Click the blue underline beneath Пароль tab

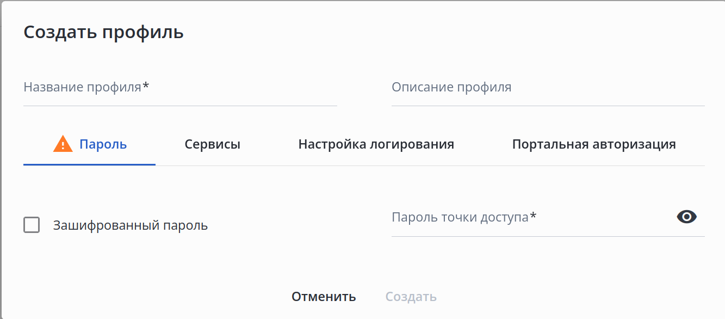(x=89, y=164)
